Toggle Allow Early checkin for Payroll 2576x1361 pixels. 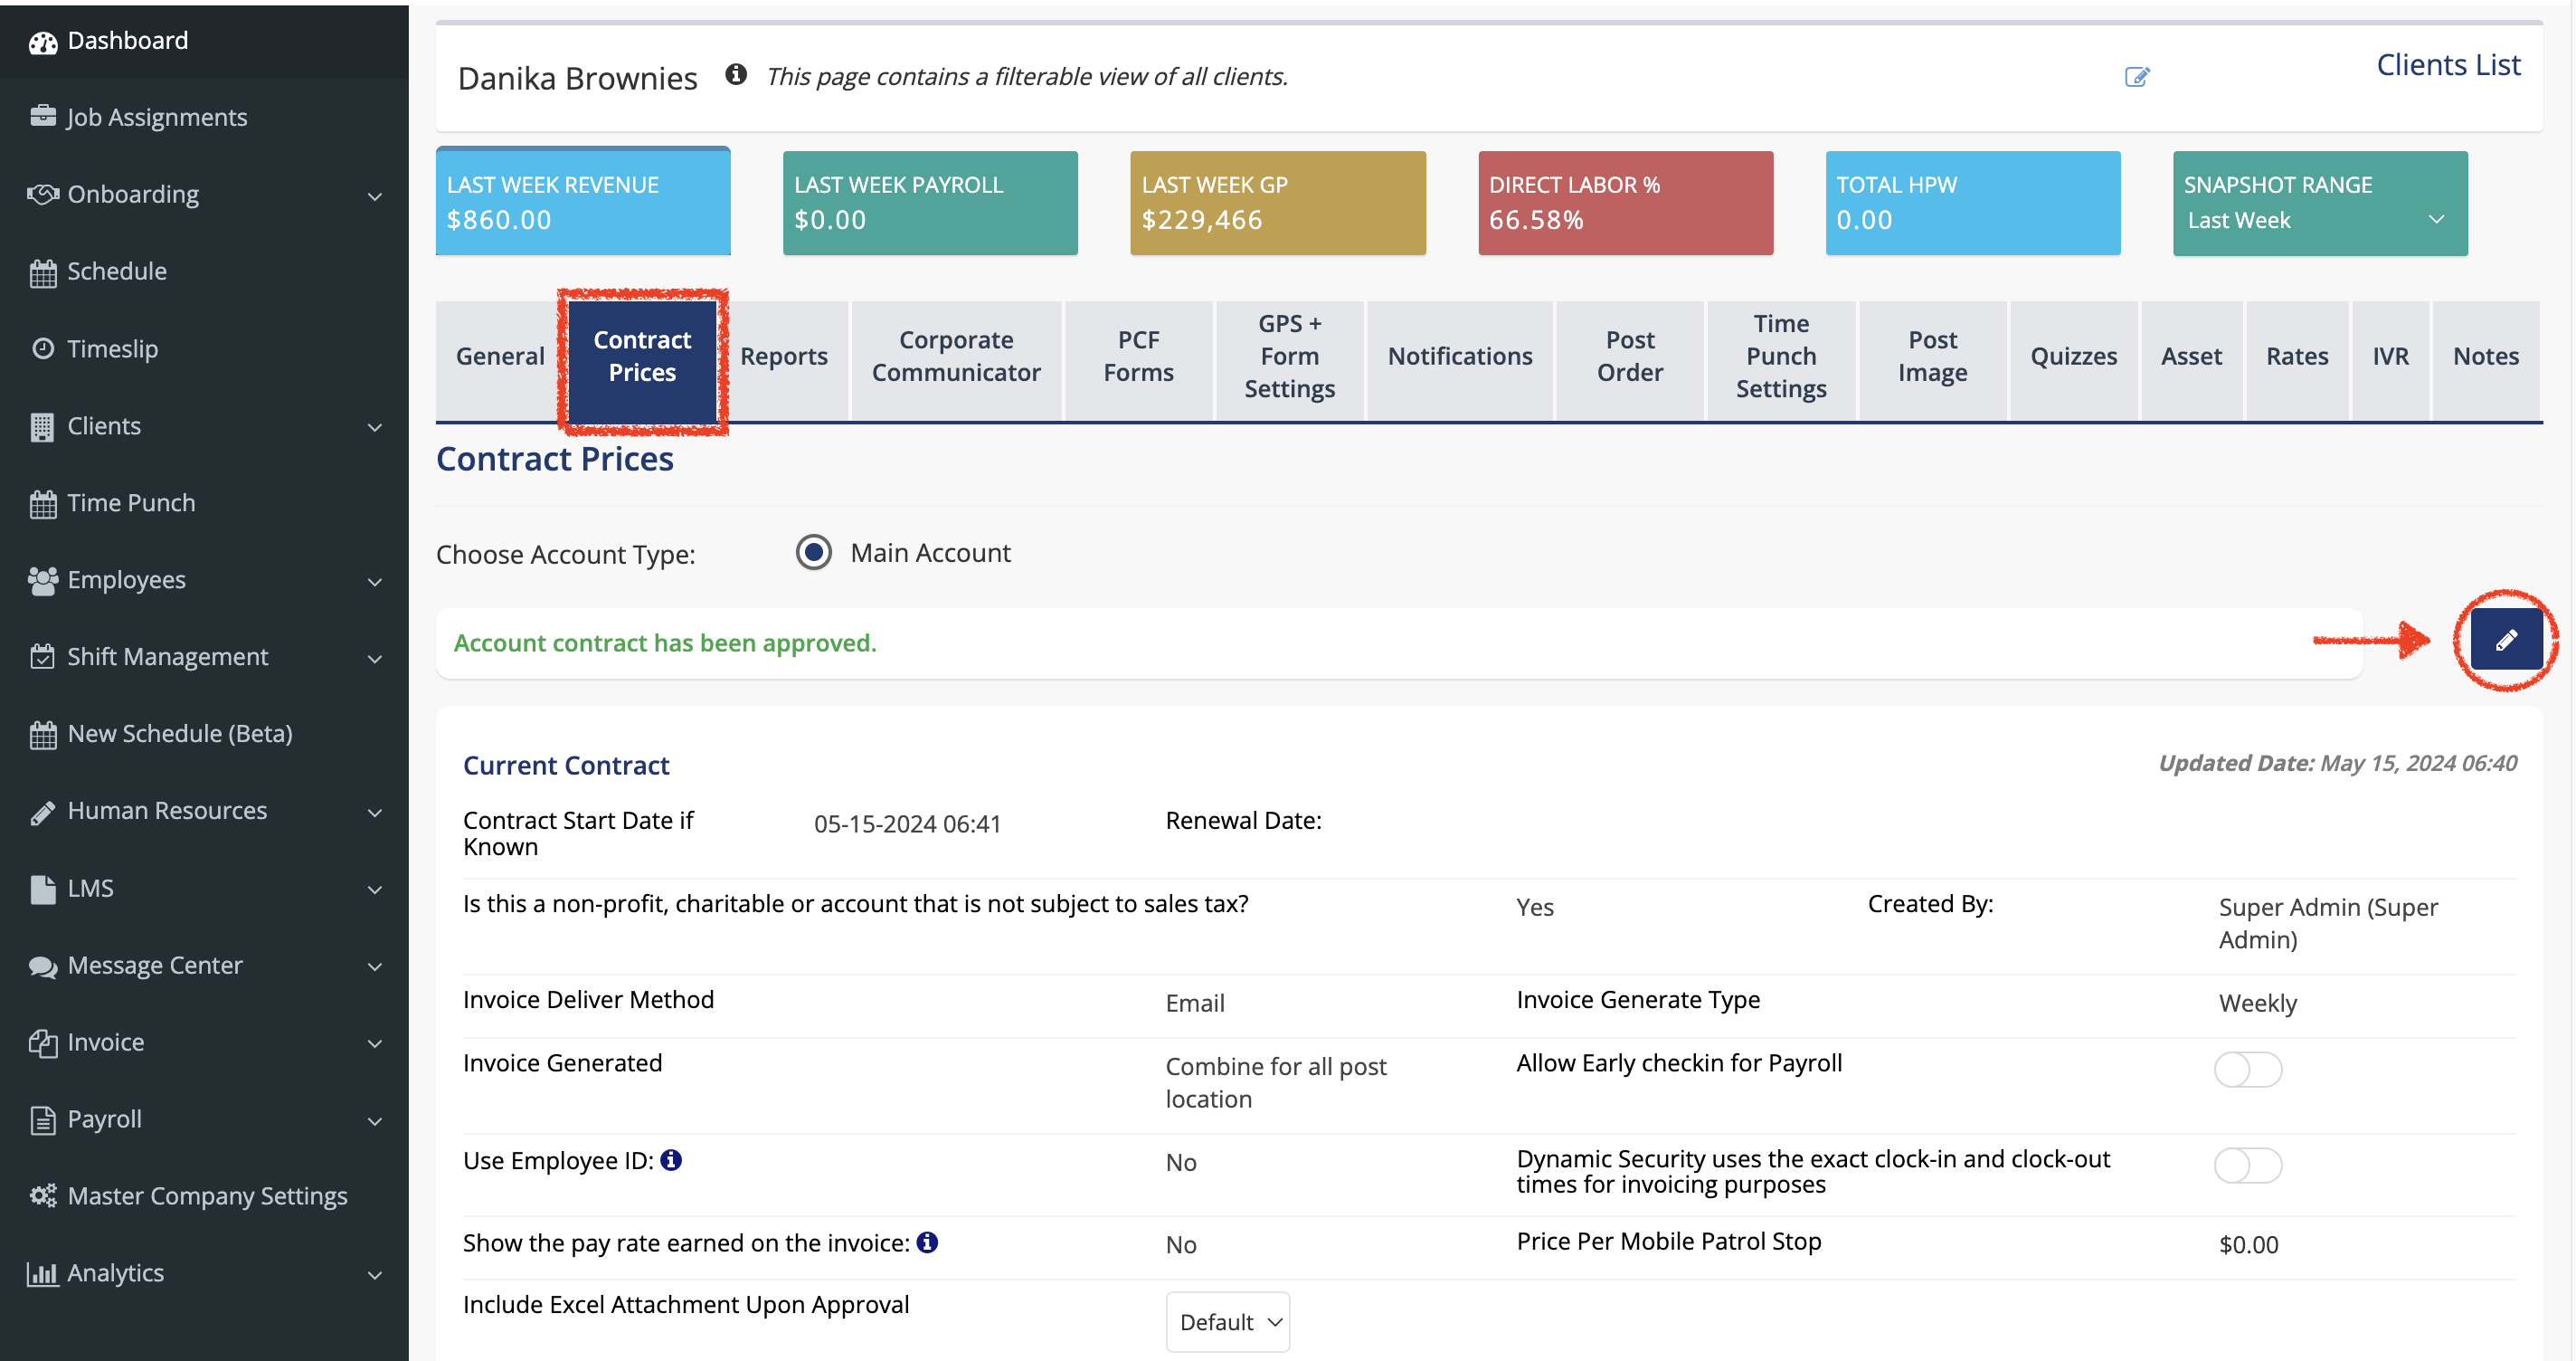pos(2247,1070)
